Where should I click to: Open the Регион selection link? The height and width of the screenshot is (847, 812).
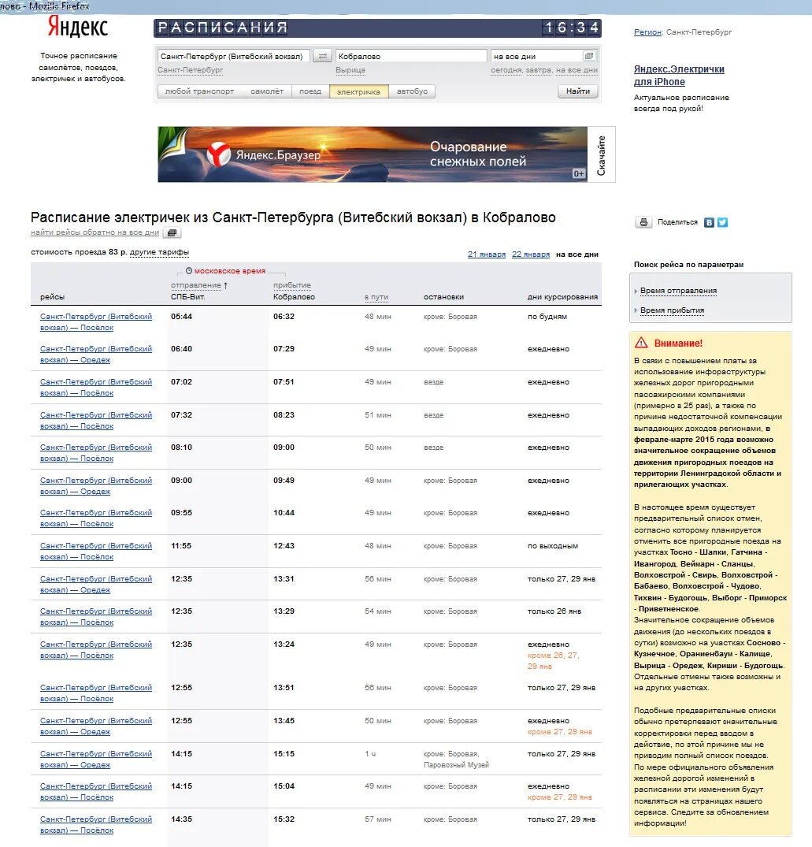pyautogui.click(x=647, y=32)
